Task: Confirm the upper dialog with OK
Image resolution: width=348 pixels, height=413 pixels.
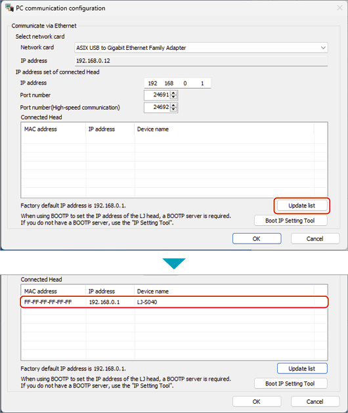Action: [x=257, y=238]
